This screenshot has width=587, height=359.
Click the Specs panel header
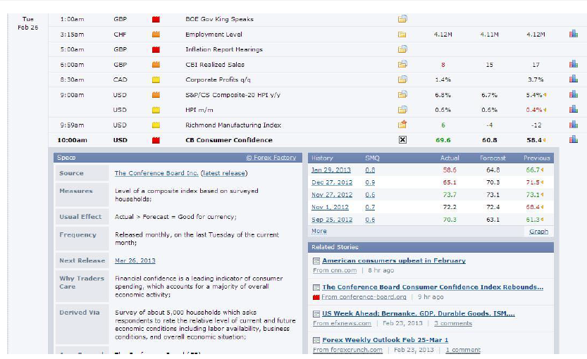tap(178, 158)
